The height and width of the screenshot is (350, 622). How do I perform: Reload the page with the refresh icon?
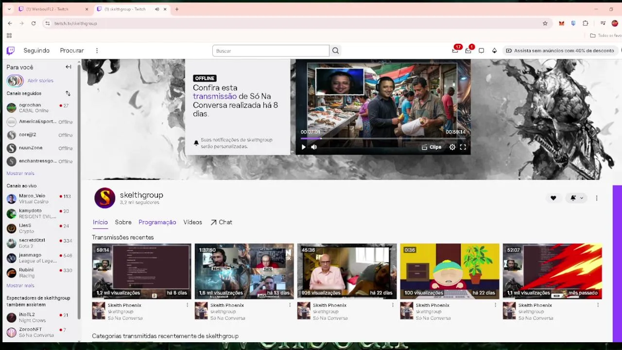pos(34,23)
